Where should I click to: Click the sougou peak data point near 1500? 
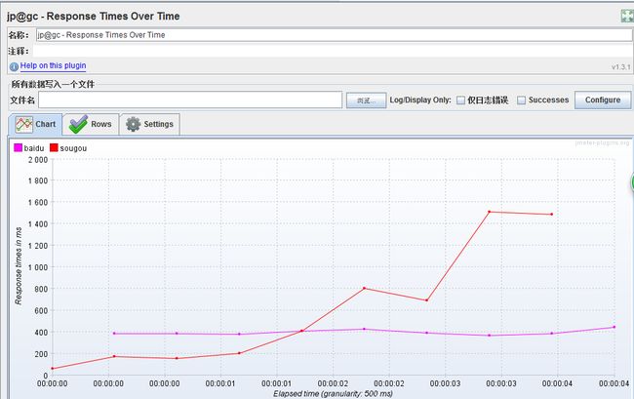click(x=490, y=212)
